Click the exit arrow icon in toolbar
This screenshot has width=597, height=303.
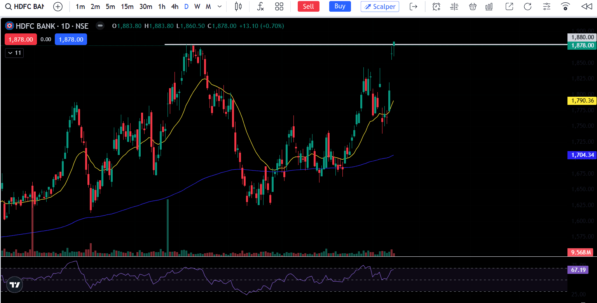tap(414, 7)
